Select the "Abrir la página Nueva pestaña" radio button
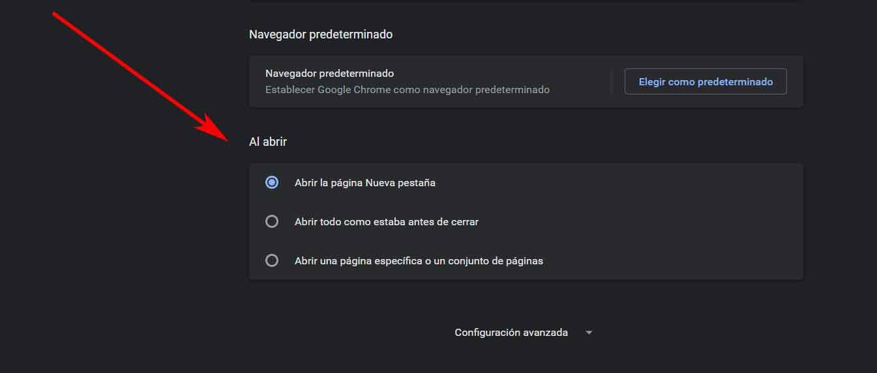This screenshot has height=373, width=877. [x=272, y=183]
